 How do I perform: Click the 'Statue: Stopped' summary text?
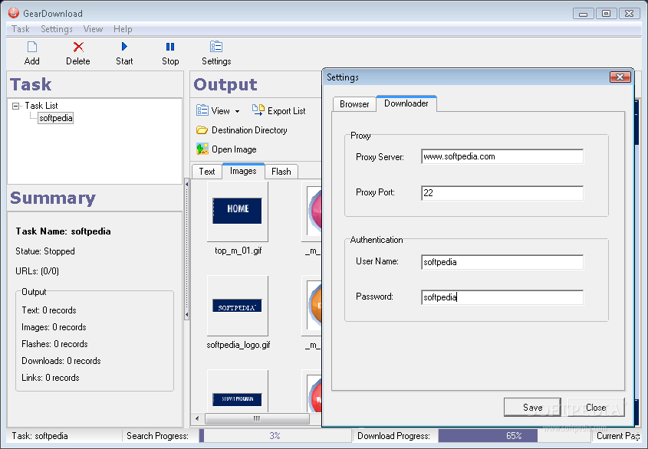click(x=45, y=251)
